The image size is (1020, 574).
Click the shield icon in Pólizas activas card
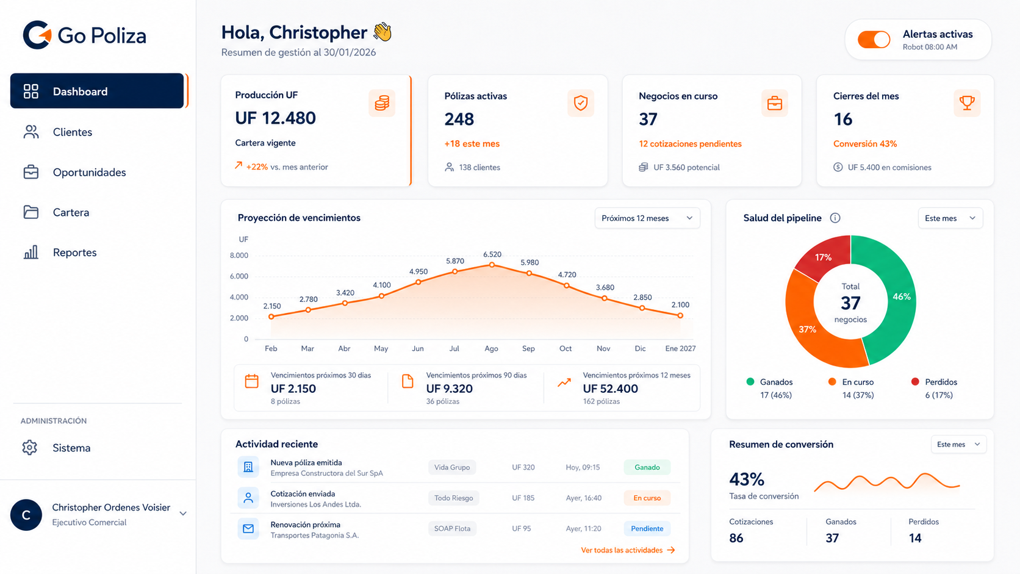point(581,103)
